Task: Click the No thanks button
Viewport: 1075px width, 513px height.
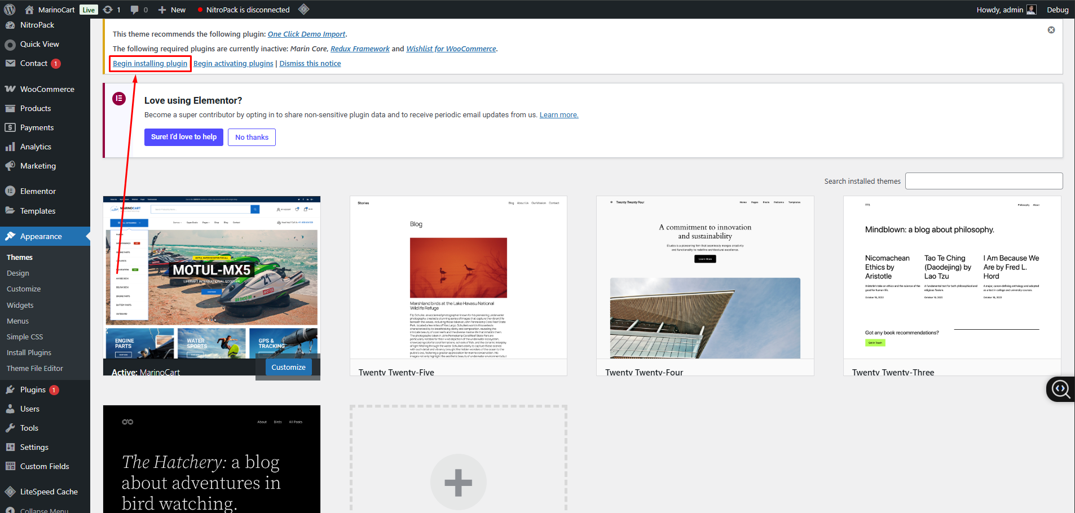Action: (x=252, y=137)
